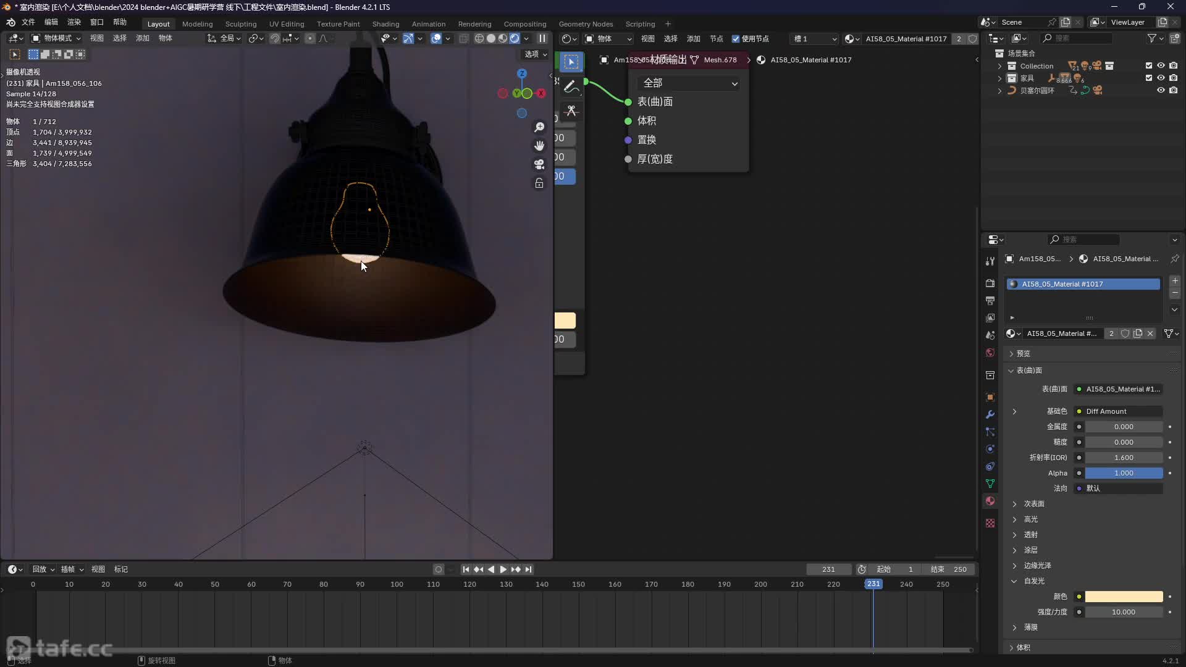The image size is (1186, 667).
Task: Open the Texture properties checker tab
Action: coord(990,523)
